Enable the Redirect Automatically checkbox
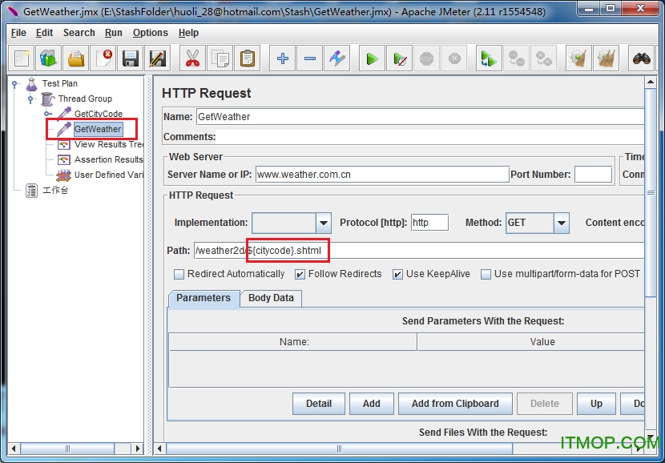 click(x=179, y=274)
